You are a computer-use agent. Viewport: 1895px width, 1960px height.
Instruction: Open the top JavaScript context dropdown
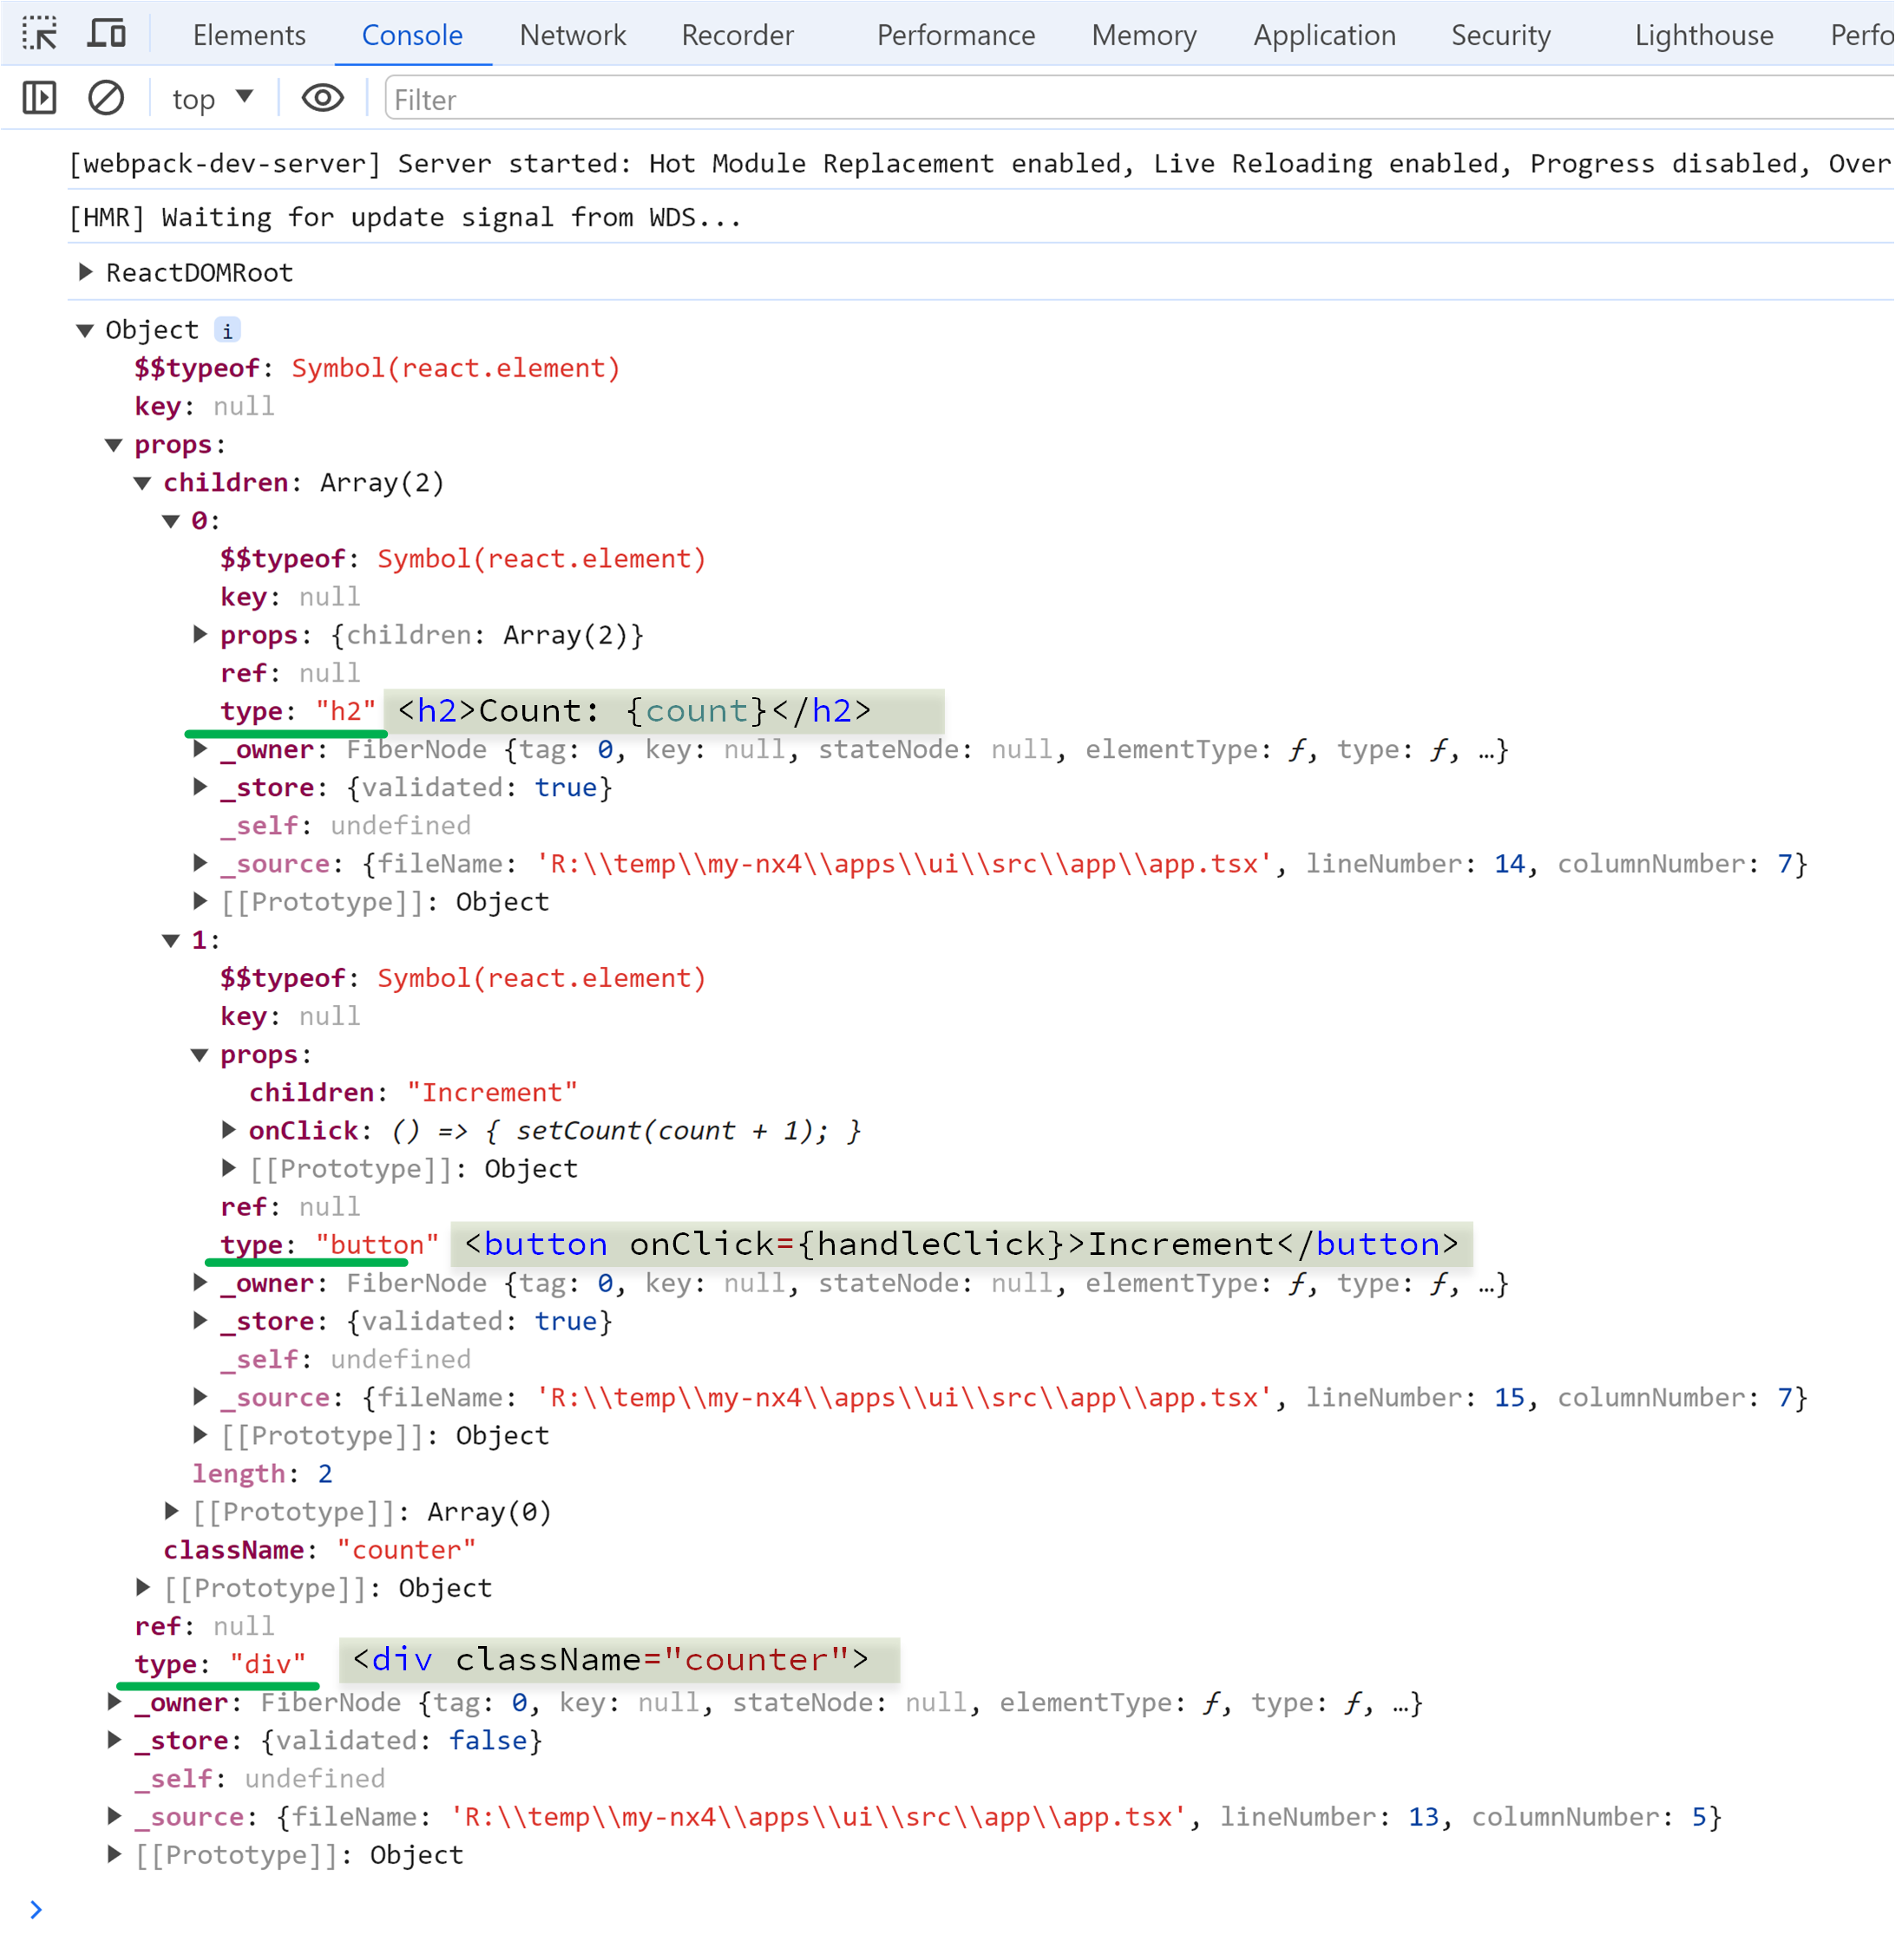coord(212,99)
